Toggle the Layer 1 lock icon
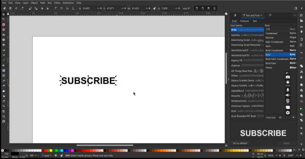Image resolution: width=305 pixels, height=159 pixels. [x=61, y=155]
